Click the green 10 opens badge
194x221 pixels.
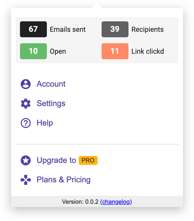[33, 51]
